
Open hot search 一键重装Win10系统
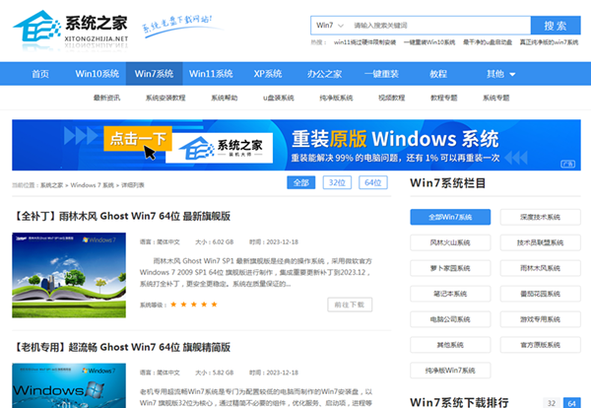pos(429,42)
